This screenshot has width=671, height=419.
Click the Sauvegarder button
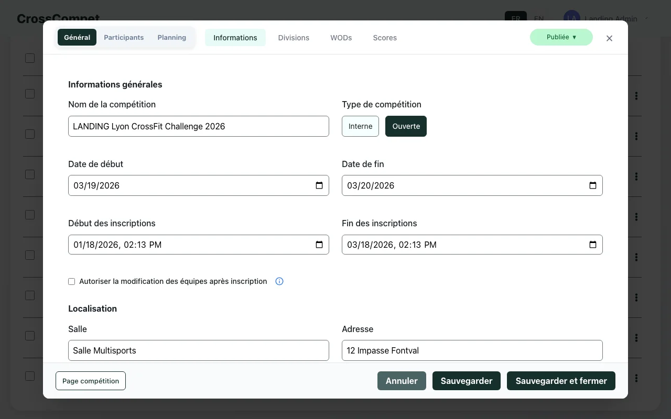coord(466,381)
